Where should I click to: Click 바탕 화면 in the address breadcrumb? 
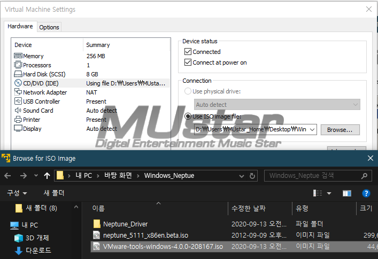118,175
